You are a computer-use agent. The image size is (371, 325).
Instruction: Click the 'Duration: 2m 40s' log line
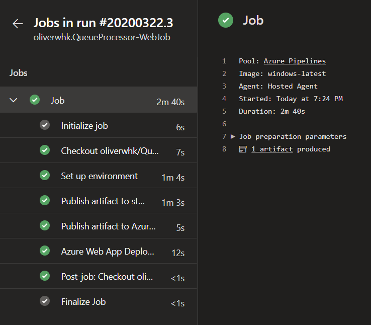point(272,111)
